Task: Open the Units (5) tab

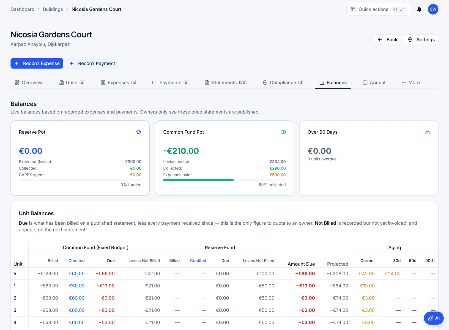Action: tap(72, 82)
